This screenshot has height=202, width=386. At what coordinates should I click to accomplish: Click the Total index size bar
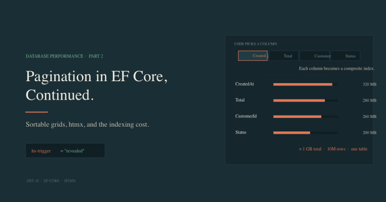click(x=299, y=101)
